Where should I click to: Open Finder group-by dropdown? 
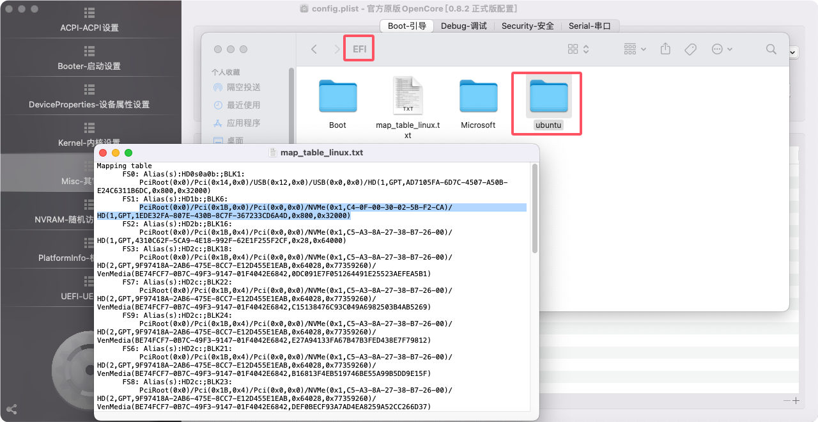click(x=635, y=49)
